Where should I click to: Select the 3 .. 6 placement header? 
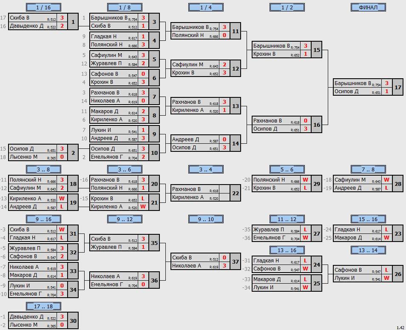click(125, 169)
